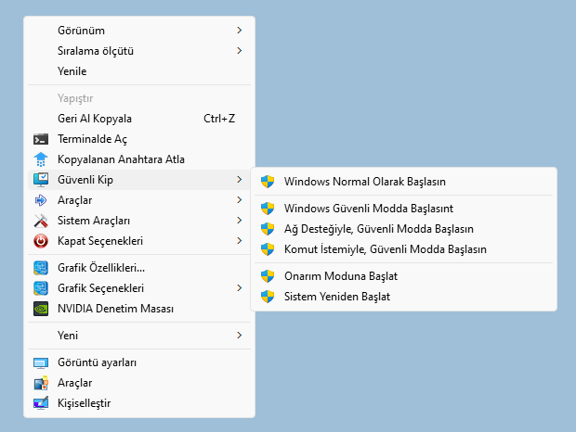Expand the Yeni submenu arrow
Viewport: 576px width, 432px height.
pos(240,336)
